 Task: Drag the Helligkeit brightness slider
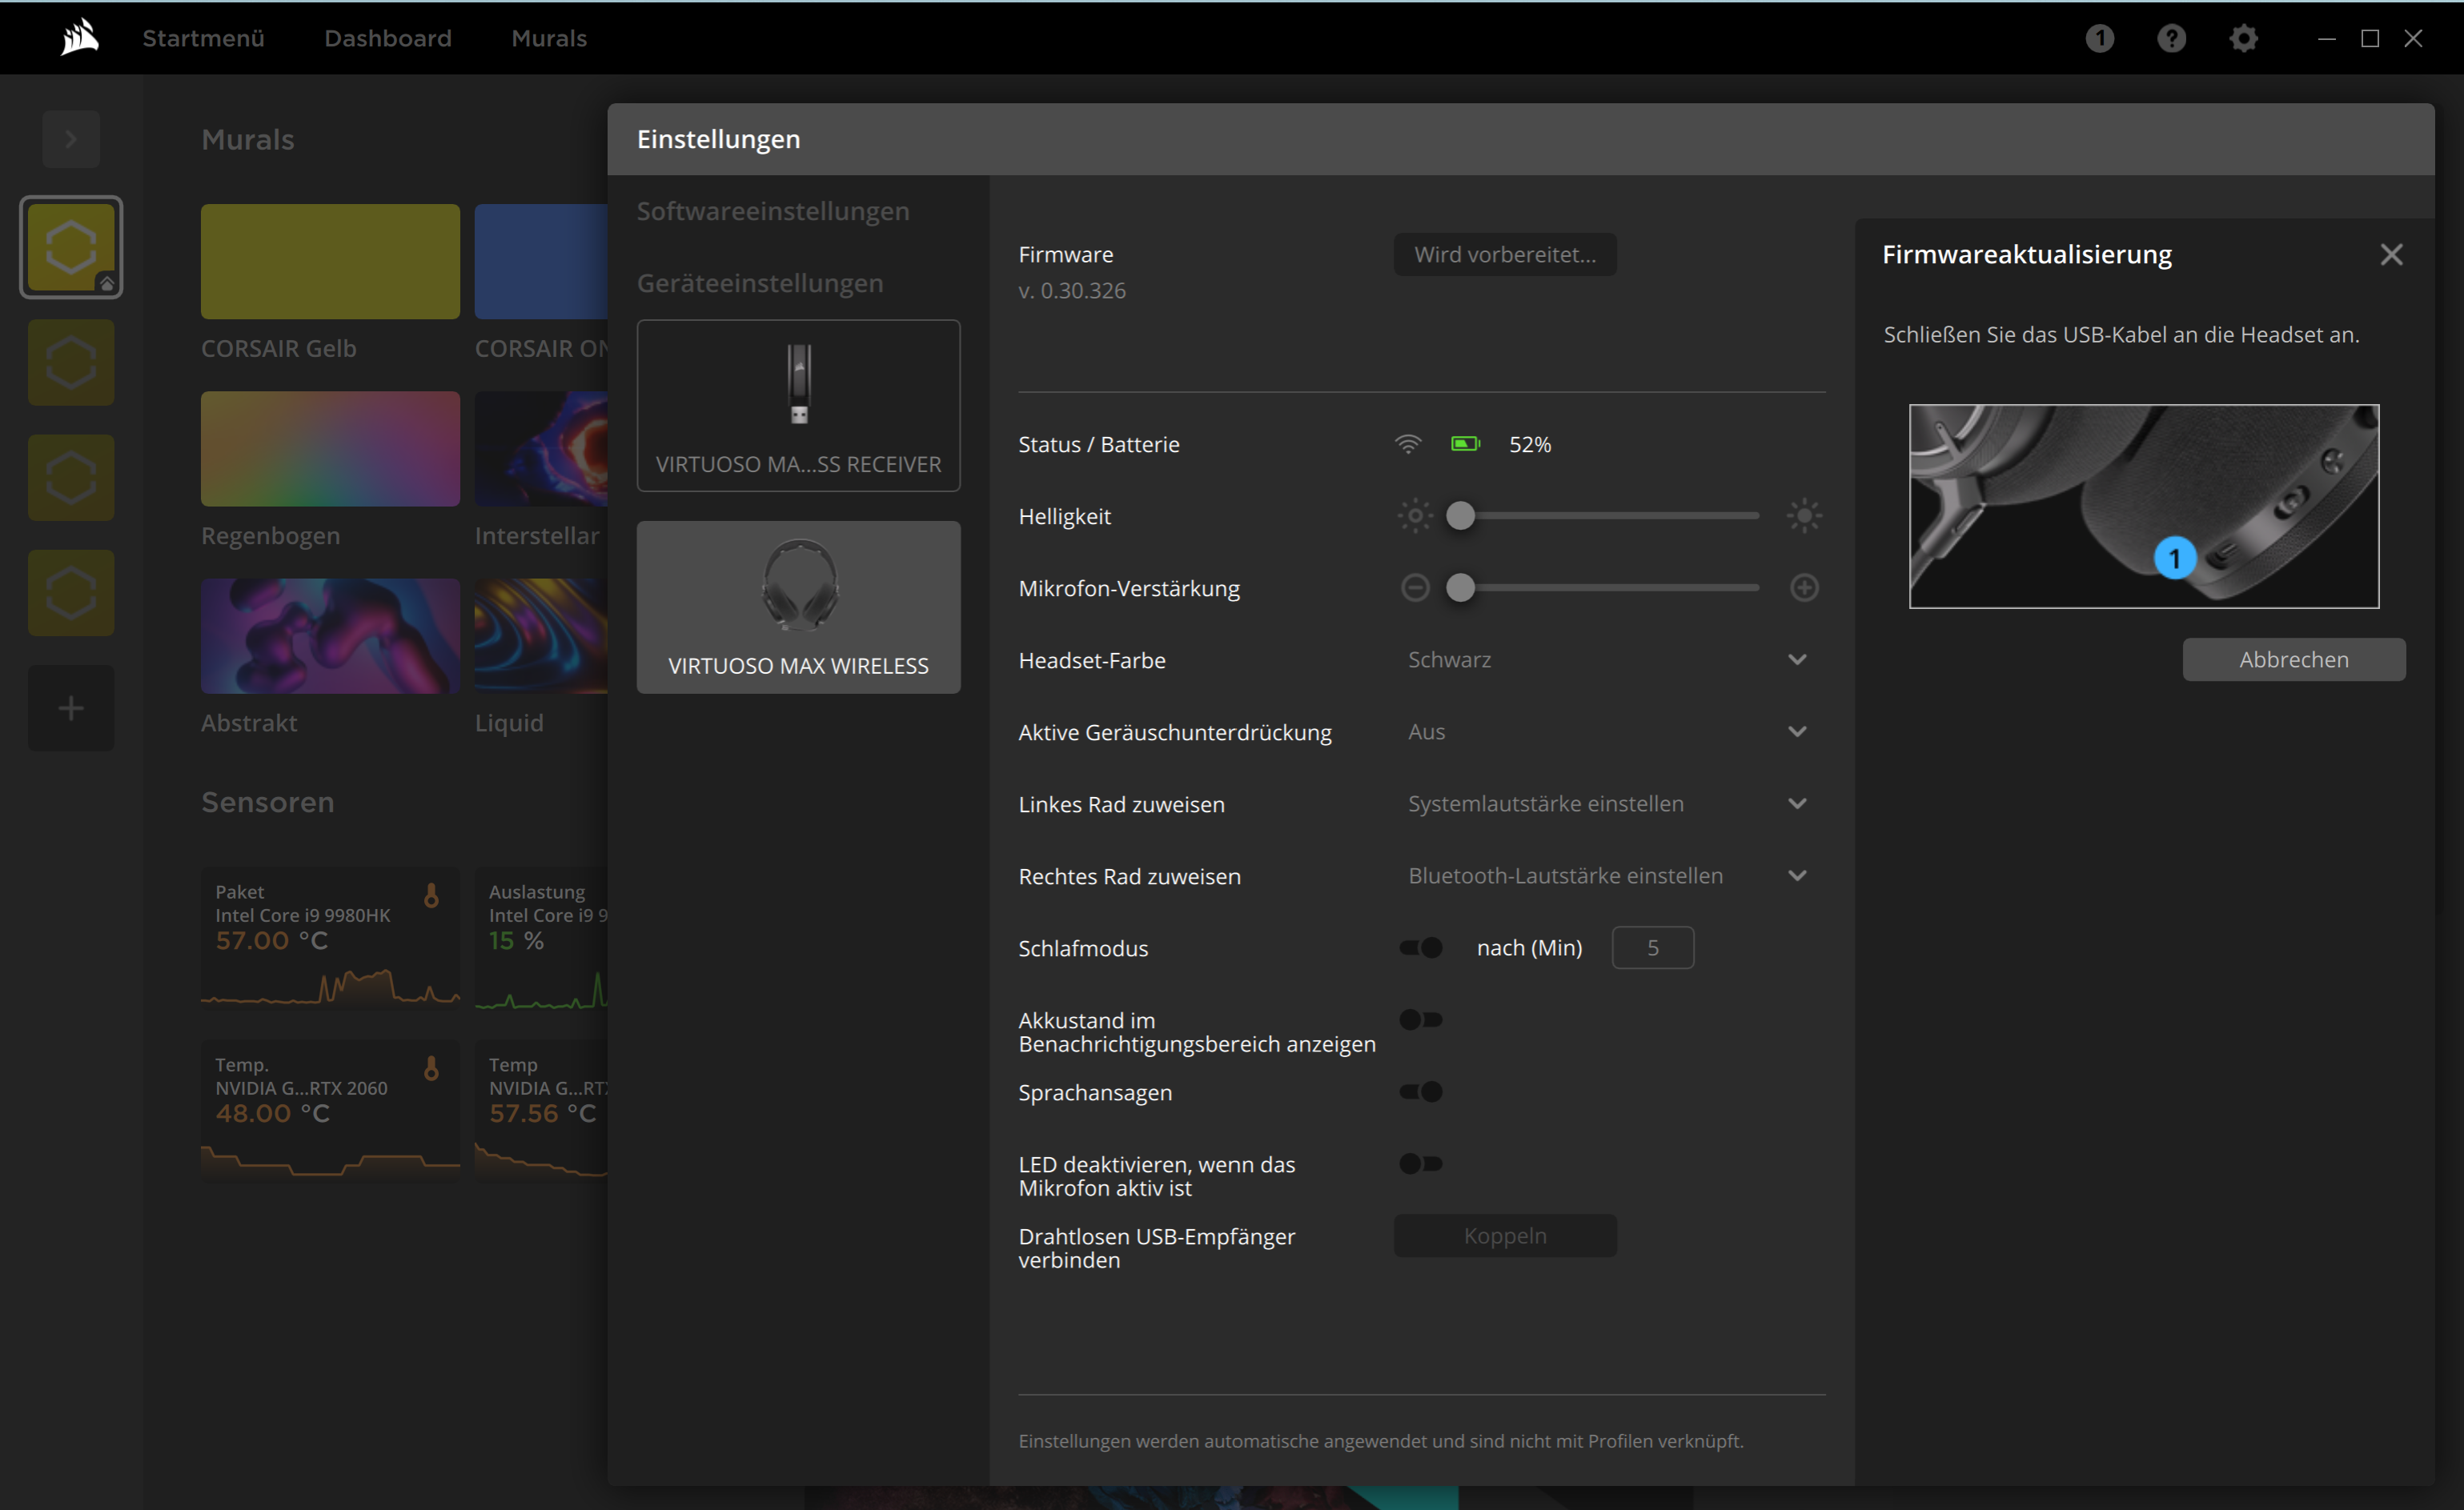tap(1461, 515)
